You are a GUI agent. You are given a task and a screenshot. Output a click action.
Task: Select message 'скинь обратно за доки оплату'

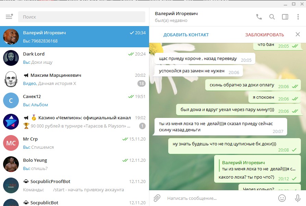pyautogui.click(x=253, y=85)
